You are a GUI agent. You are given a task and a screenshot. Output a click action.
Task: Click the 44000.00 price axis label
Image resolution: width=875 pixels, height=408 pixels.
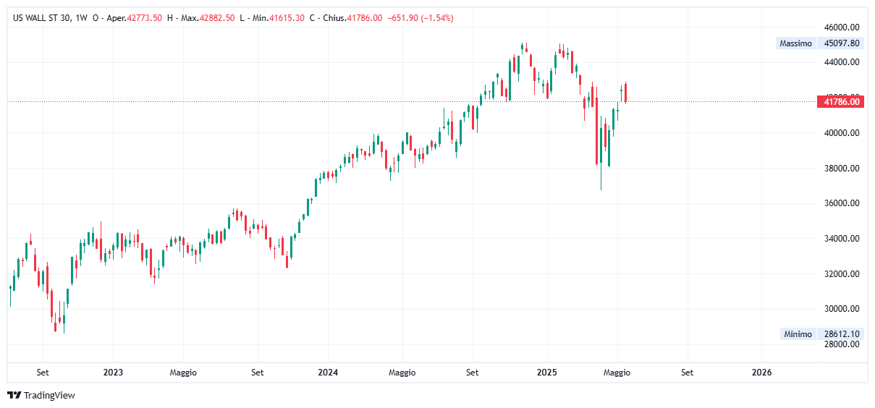[x=842, y=62]
